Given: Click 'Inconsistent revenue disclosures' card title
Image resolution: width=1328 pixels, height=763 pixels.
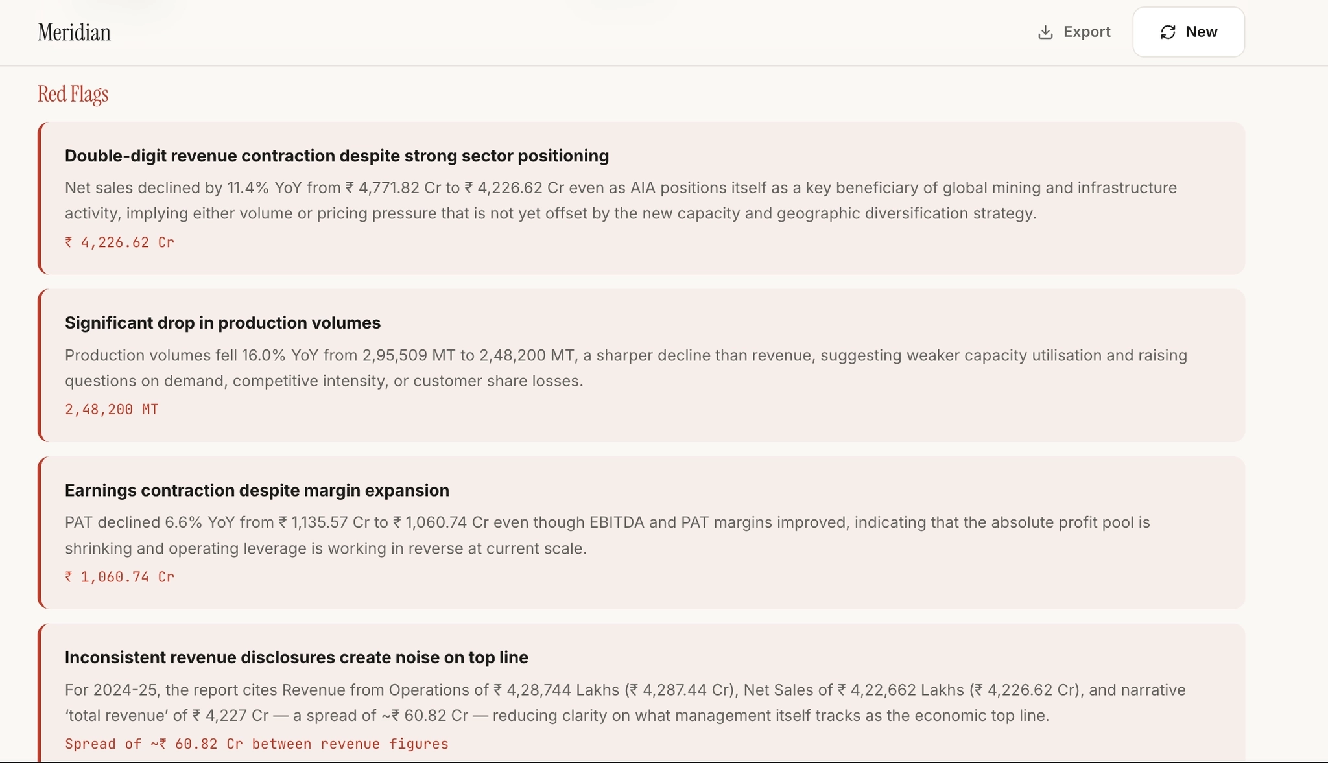Looking at the screenshot, I should [x=296, y=657].
